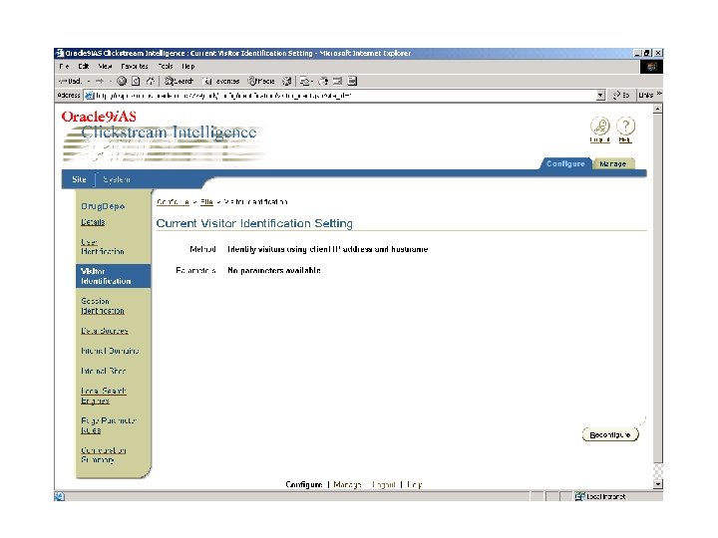
Task: Click the browser Forward arrow
Action: pyautogui.click(x=100, y=82)
